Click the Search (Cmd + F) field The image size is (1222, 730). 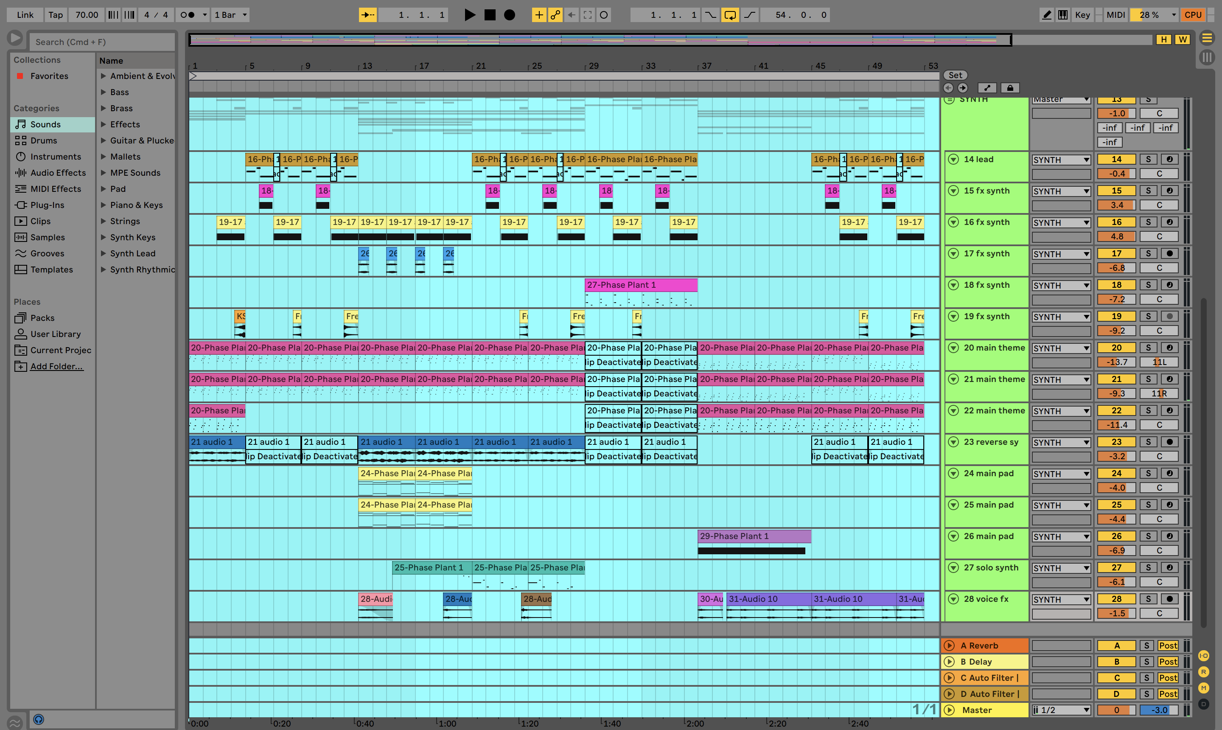102,42
